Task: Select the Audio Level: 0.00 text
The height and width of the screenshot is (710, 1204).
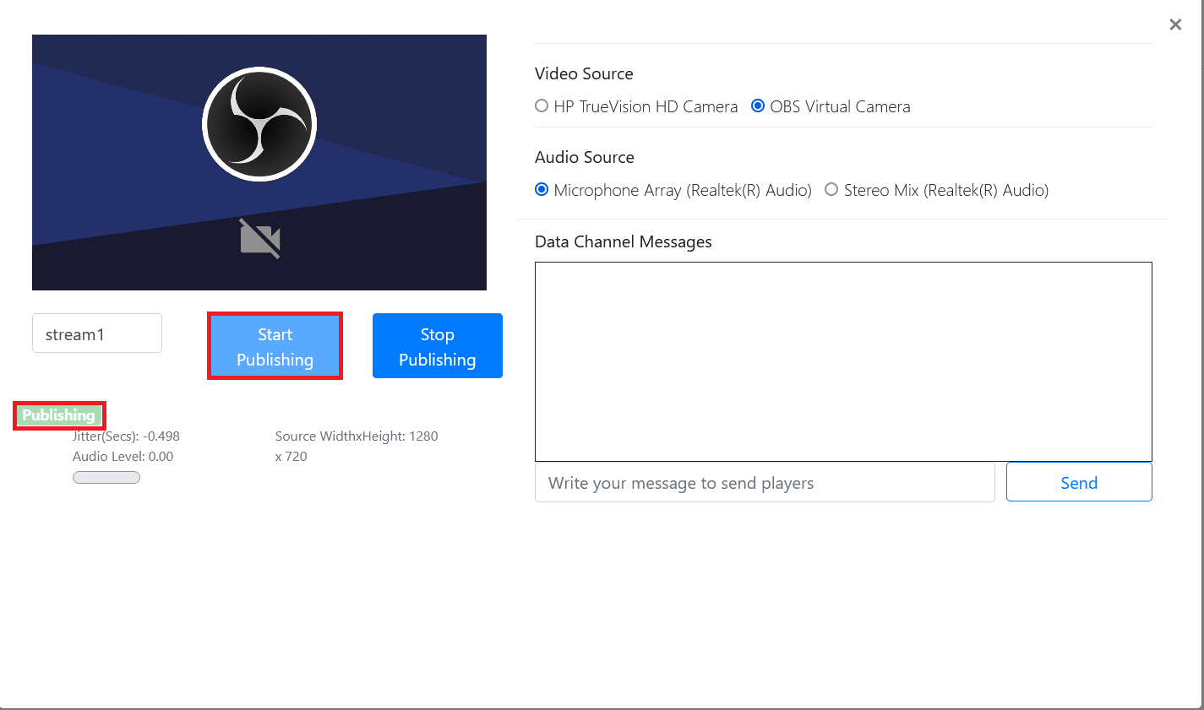Action: (123, 457)
